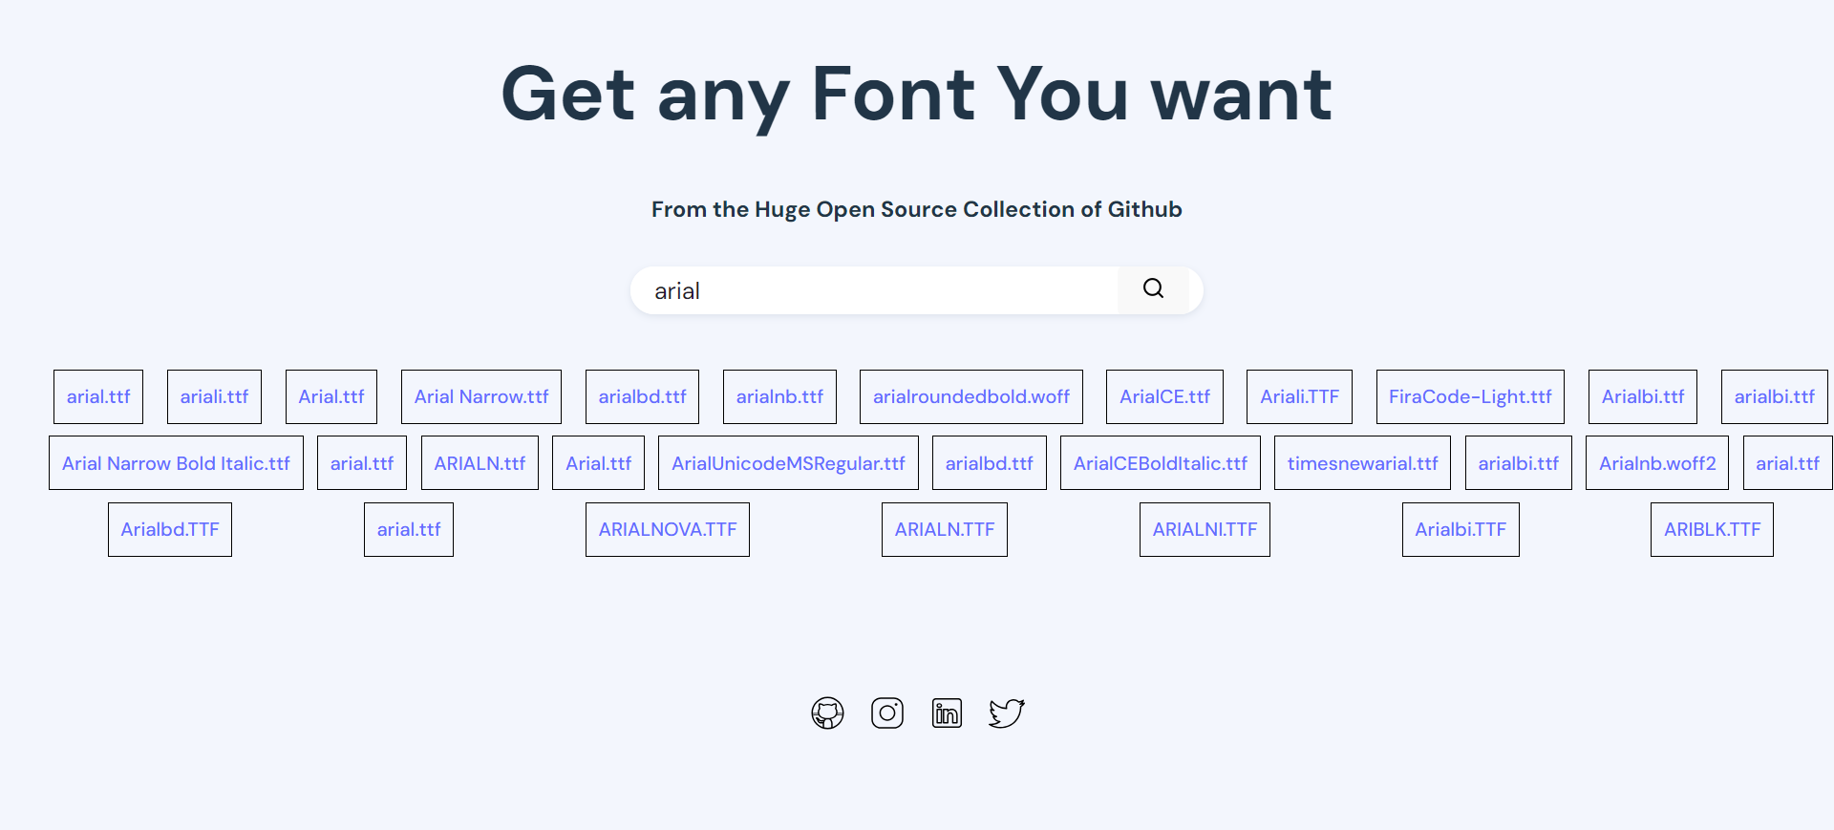1834x830 pixels.
Task: Open the LinkedIn icon link
Action: [x=947, y=713]
